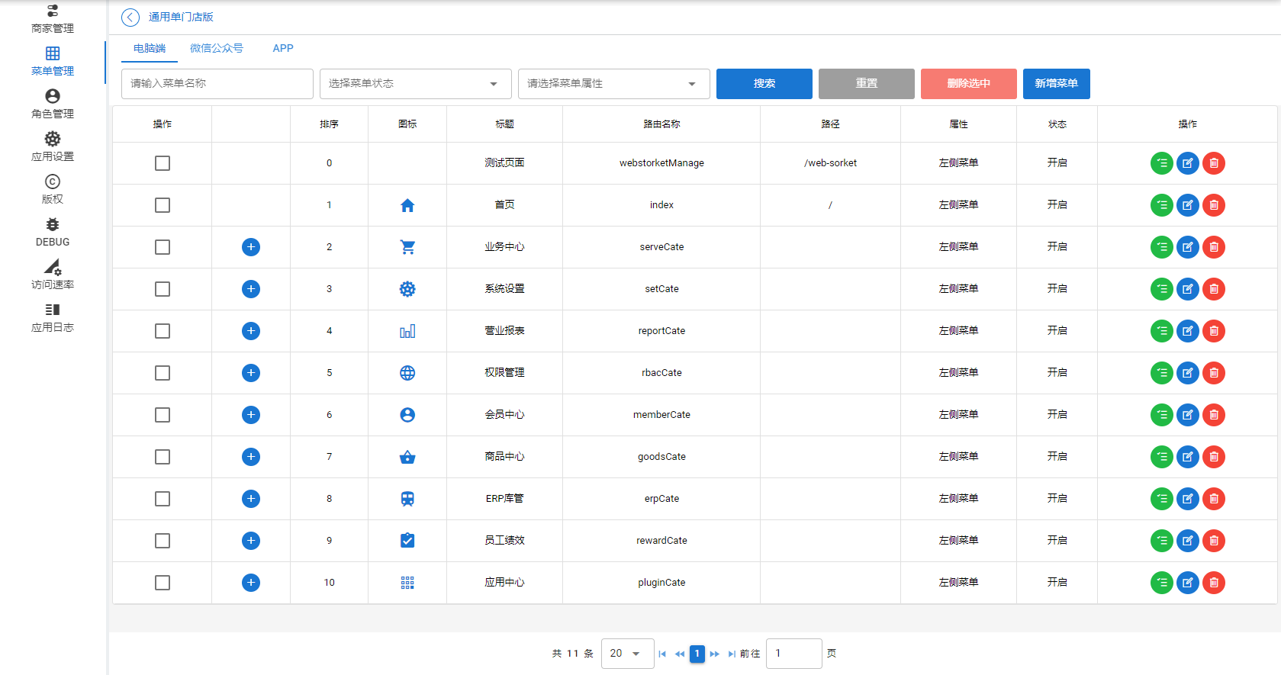Click the shopping cart icon in the 业务中心 row
The image size is (1281, 675).
[407, 247]
